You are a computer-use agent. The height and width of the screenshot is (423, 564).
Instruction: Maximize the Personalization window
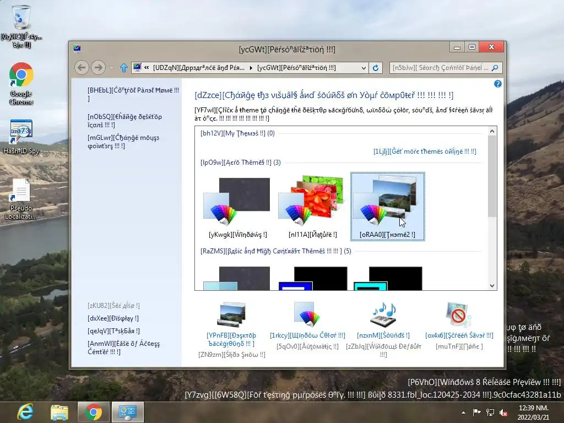(x=472, y=47)
